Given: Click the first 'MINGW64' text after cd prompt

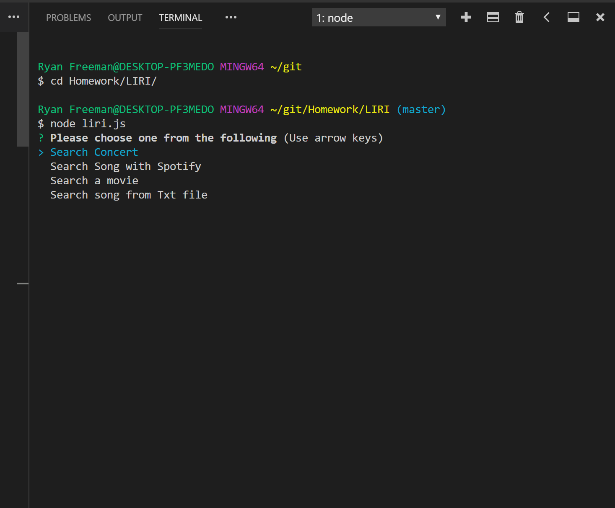Looking at the screenshot, I should [242, 67].
